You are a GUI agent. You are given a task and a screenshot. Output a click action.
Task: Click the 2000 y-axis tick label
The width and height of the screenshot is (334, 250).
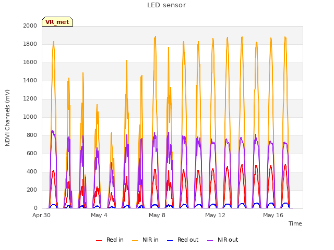point(30,26)
